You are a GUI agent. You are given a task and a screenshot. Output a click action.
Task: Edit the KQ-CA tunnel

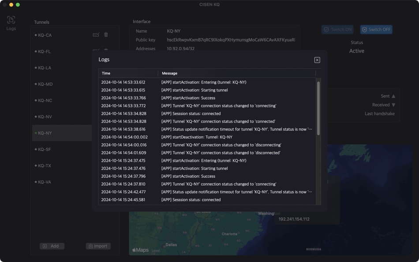[96, 34]
